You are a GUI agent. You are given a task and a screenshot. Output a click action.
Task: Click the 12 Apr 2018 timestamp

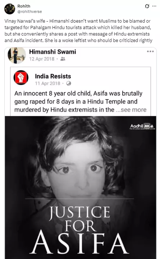pos(42,59)
